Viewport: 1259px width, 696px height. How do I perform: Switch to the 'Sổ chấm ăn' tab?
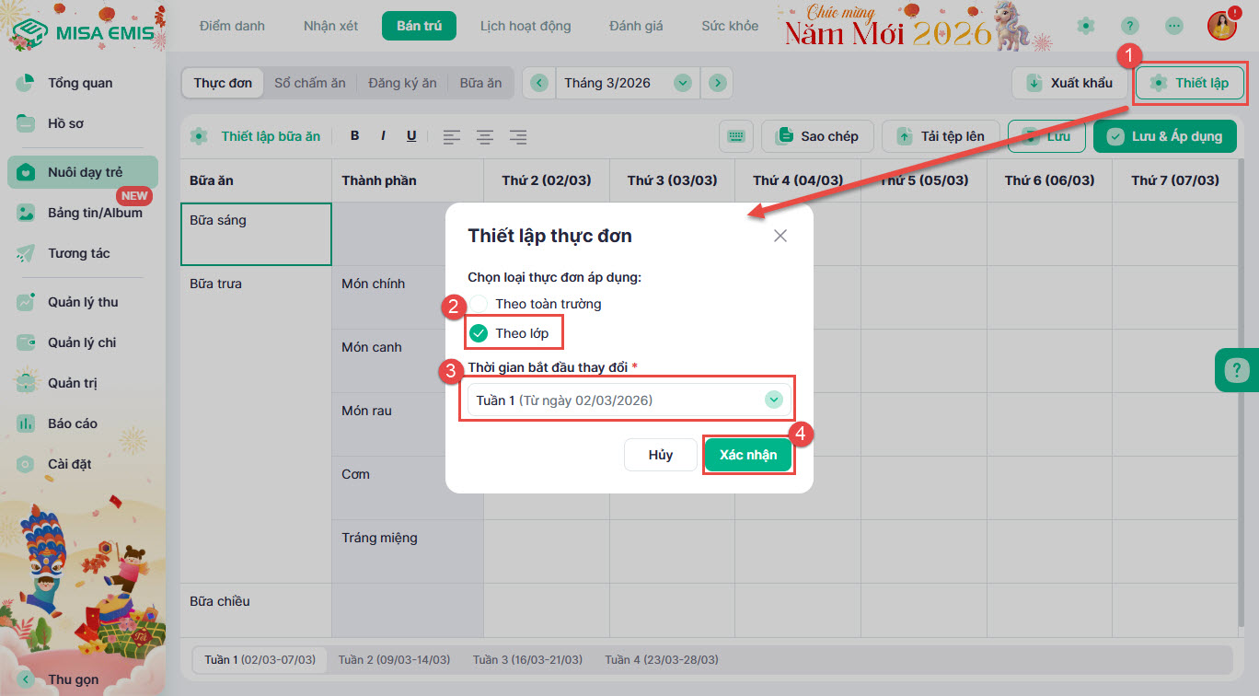click(x=310, y=83)
